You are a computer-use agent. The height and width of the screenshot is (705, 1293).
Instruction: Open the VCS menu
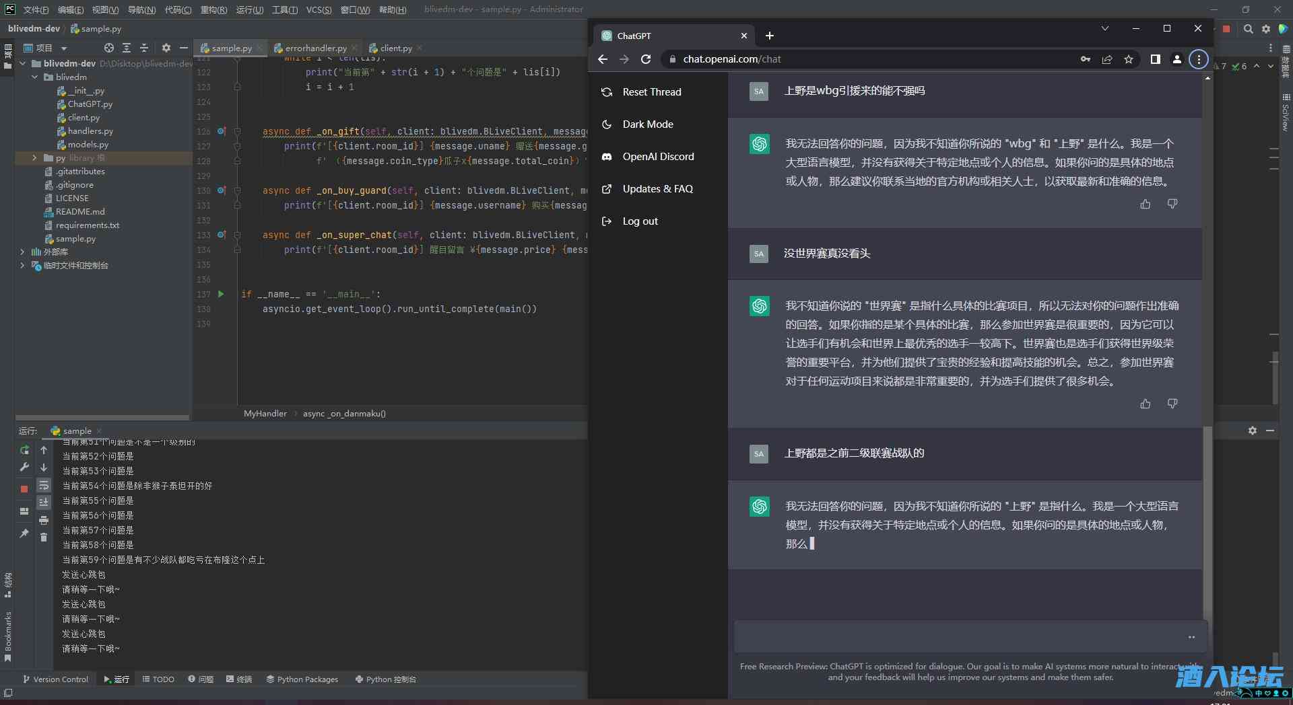click(319, 9)
